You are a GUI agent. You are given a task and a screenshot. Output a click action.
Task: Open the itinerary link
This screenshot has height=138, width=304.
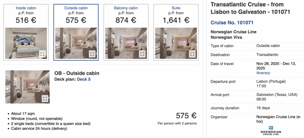pos(263,73)
